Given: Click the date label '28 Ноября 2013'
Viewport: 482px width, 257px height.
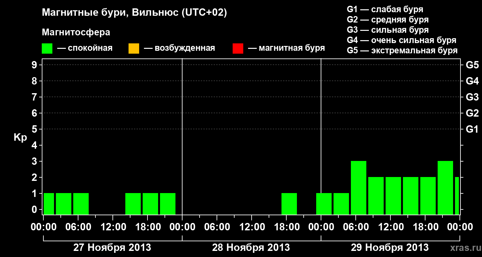Looking at the screenshot, I should [x=251, y=247].
